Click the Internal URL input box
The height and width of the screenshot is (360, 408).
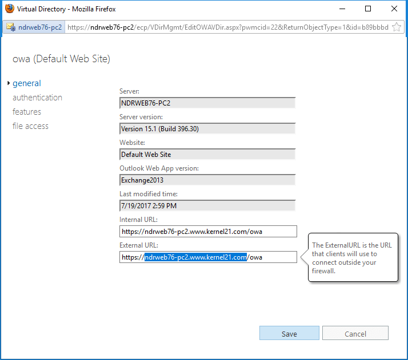208,232
